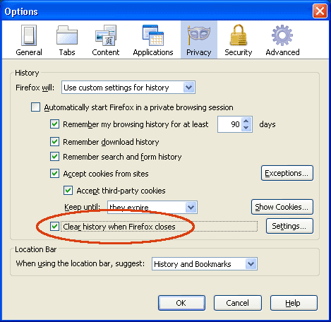331x322 pixels.
Task: Open the Content settings pictures icon
Action: pyautogui.click(x=106, y=35)
